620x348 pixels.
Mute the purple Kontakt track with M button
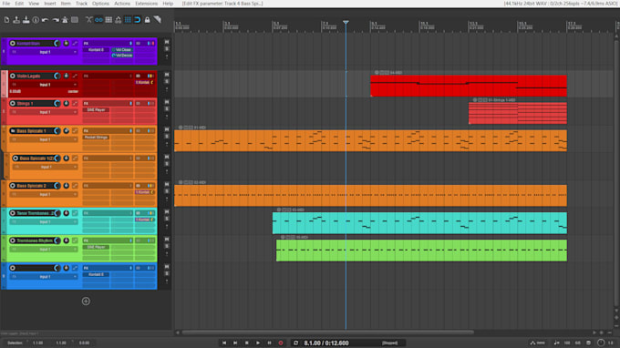167,42
